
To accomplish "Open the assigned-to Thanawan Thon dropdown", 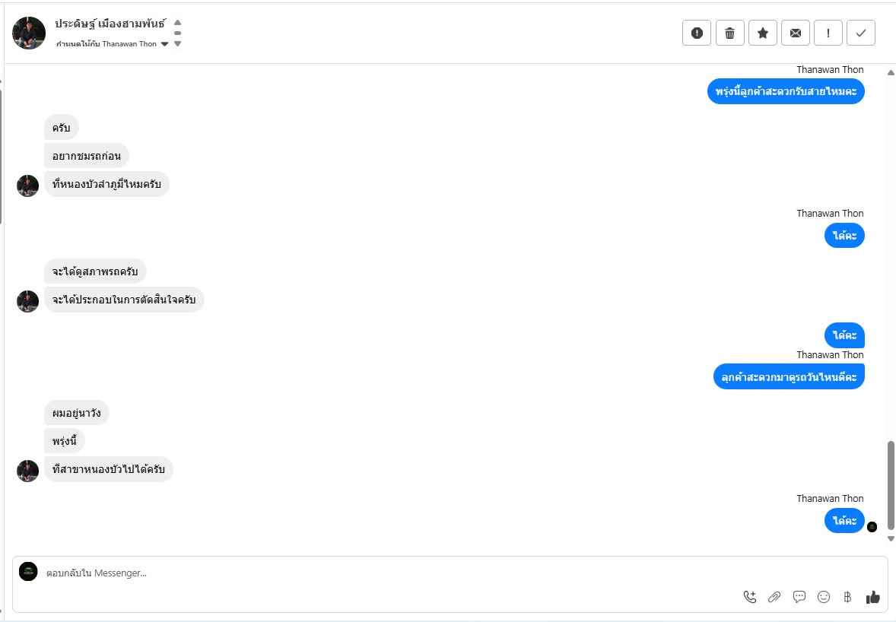I will click(x=164, y=44).
